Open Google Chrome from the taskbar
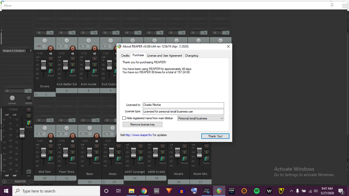The height and width of the screenshot is (196, 349). tap(144, 191)
